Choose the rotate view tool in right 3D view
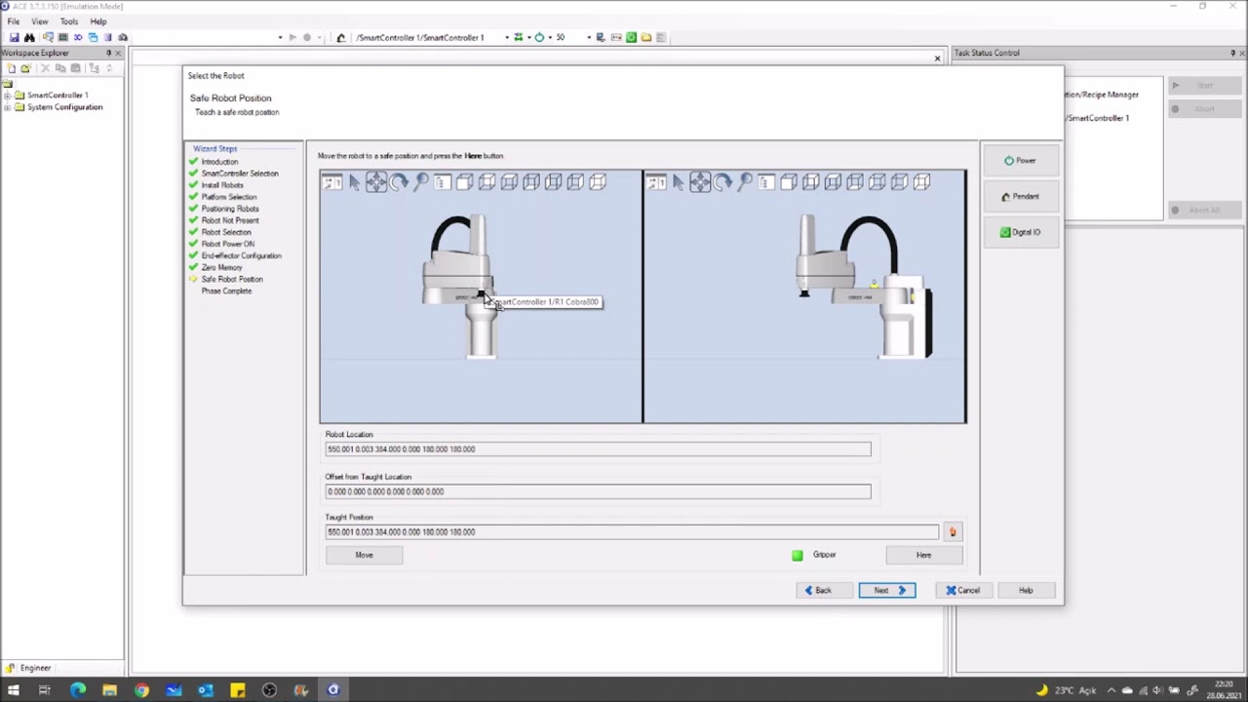This screenshot has width=1248, height=702. pos(722,182)
